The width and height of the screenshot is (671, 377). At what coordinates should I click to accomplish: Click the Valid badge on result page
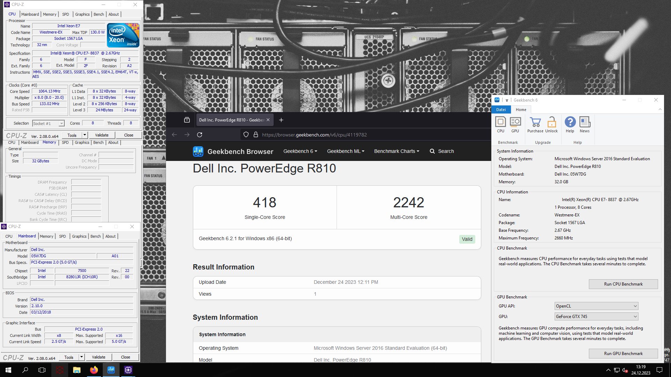click(x=467, y=239)
